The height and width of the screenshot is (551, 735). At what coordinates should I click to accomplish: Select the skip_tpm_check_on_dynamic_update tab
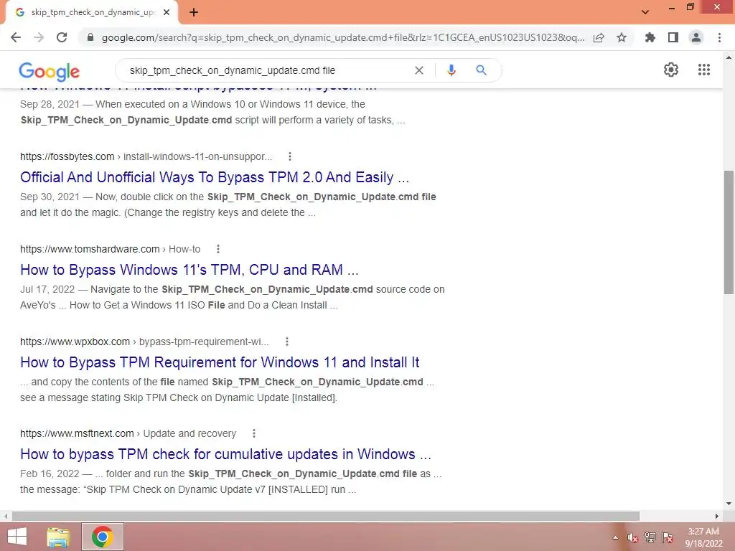tap(92, 12)
